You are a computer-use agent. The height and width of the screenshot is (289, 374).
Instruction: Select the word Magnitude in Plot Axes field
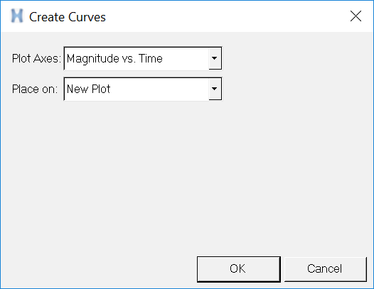tap(92, 59)
